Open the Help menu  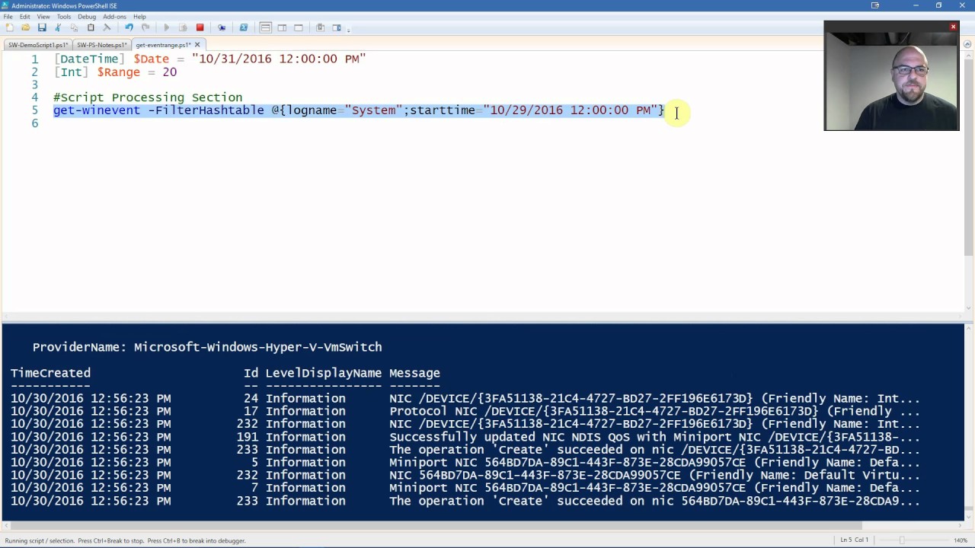point(139,16)
